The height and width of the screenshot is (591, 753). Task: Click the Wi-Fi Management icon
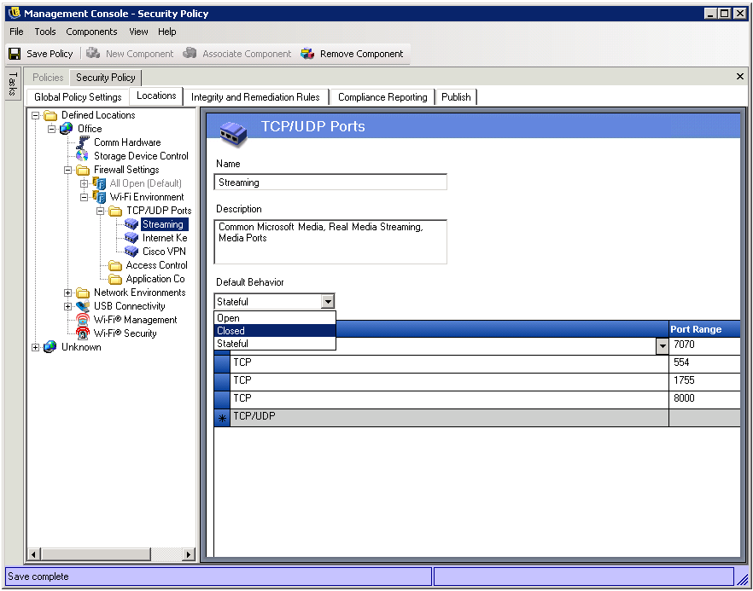[82, 320]
